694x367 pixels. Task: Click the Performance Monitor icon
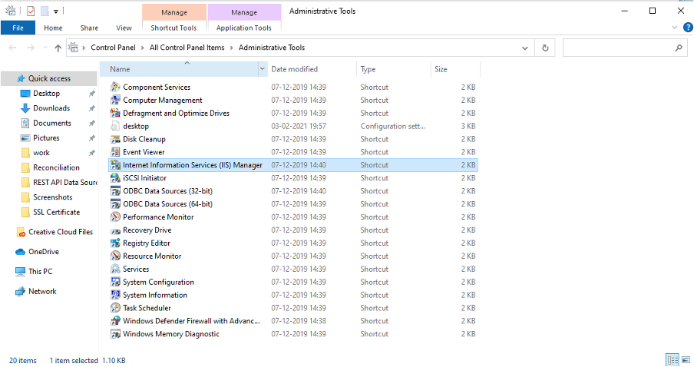tap(116, 217)
